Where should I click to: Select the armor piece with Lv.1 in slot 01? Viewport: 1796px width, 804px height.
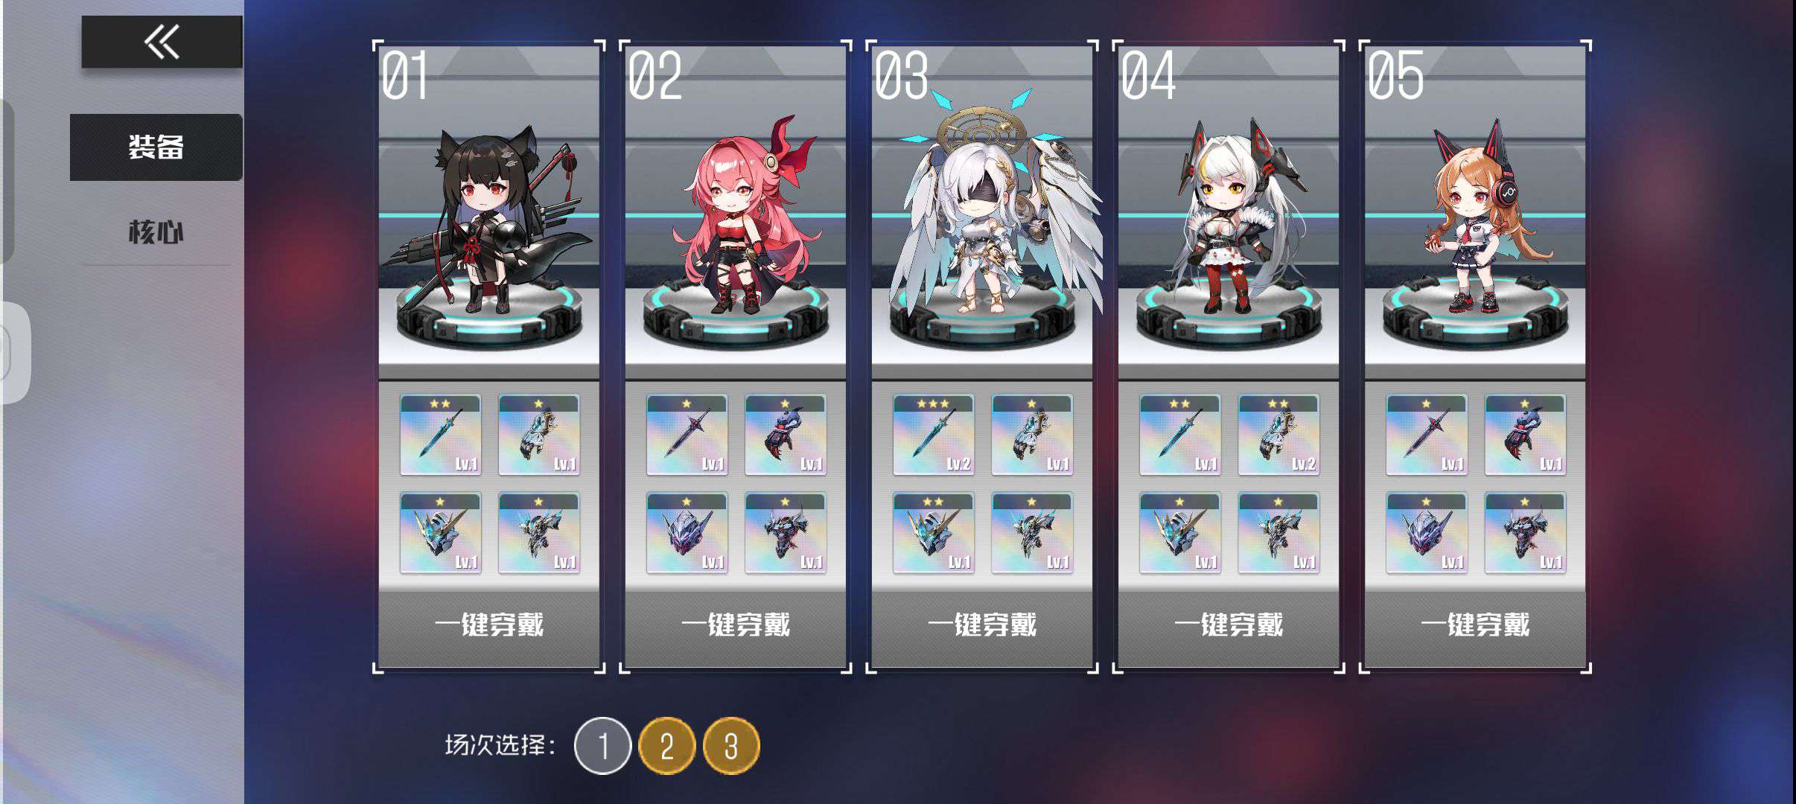tap(538, 532)
